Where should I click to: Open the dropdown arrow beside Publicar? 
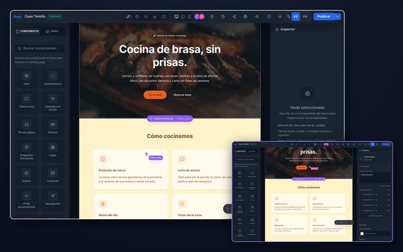coord(338,16)
